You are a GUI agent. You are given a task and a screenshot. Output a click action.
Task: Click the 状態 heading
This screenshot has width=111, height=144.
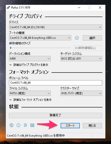(14, 107)
